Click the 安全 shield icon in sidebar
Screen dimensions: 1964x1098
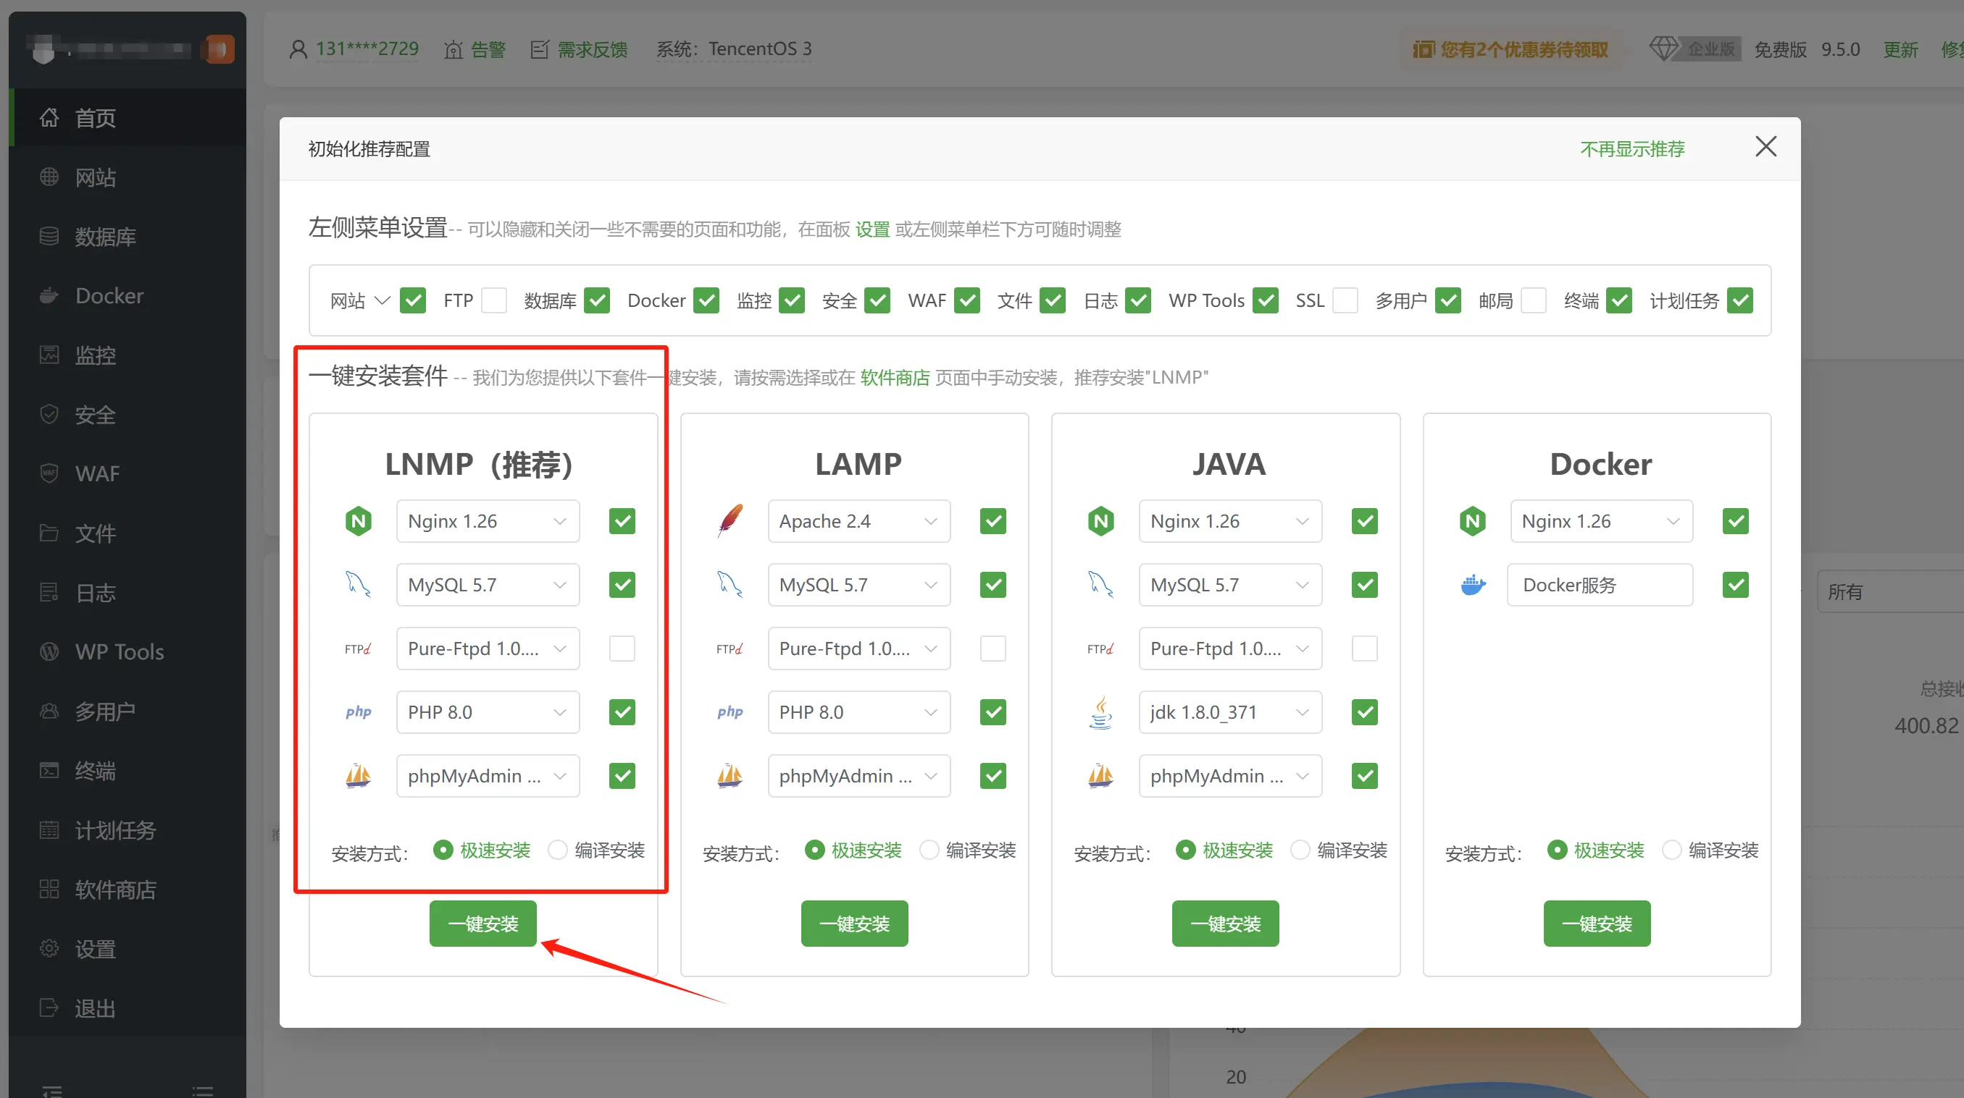pos(49,414)
